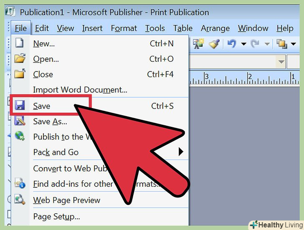
Task: Open the Tools menu
Action: (155, 28)
